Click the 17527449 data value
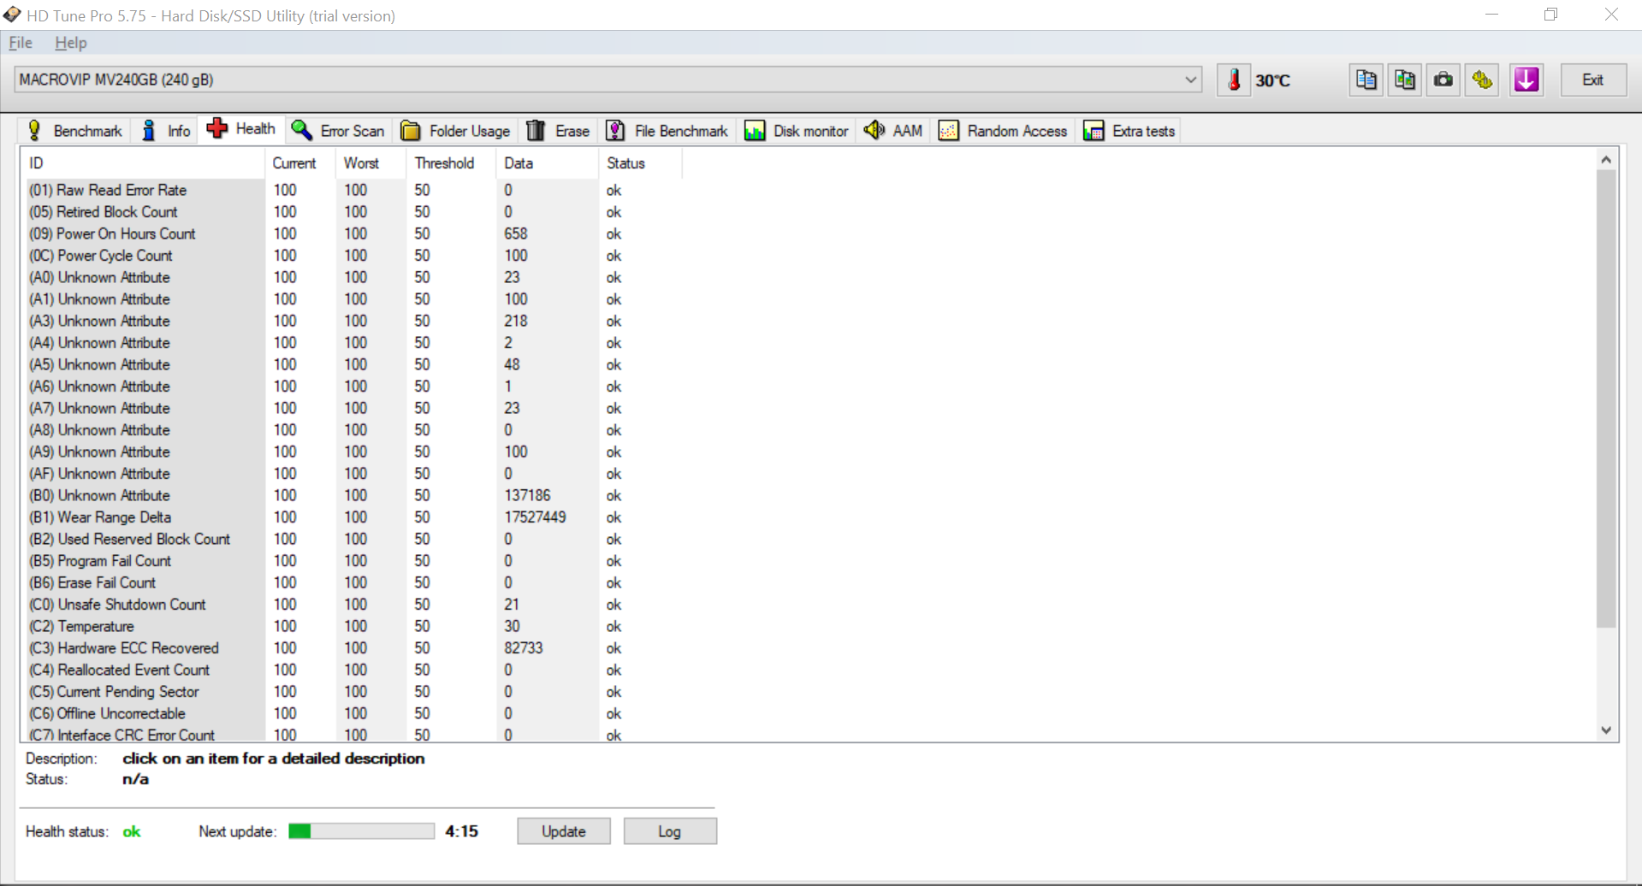The height and width of the screenshot is (886, 1642). 535,517
